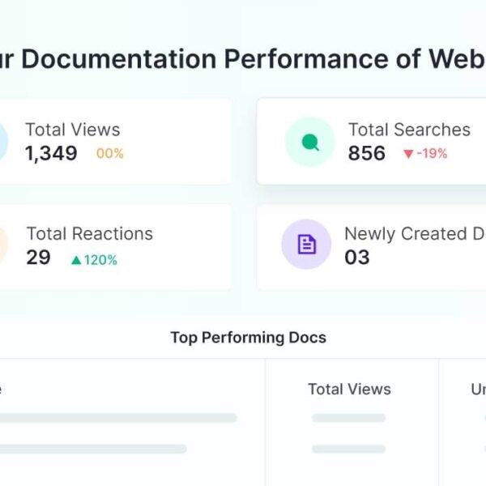Select the Total Views card title
Image resolution: width=486 pixels, height=486 pixels.
(72, 130)
